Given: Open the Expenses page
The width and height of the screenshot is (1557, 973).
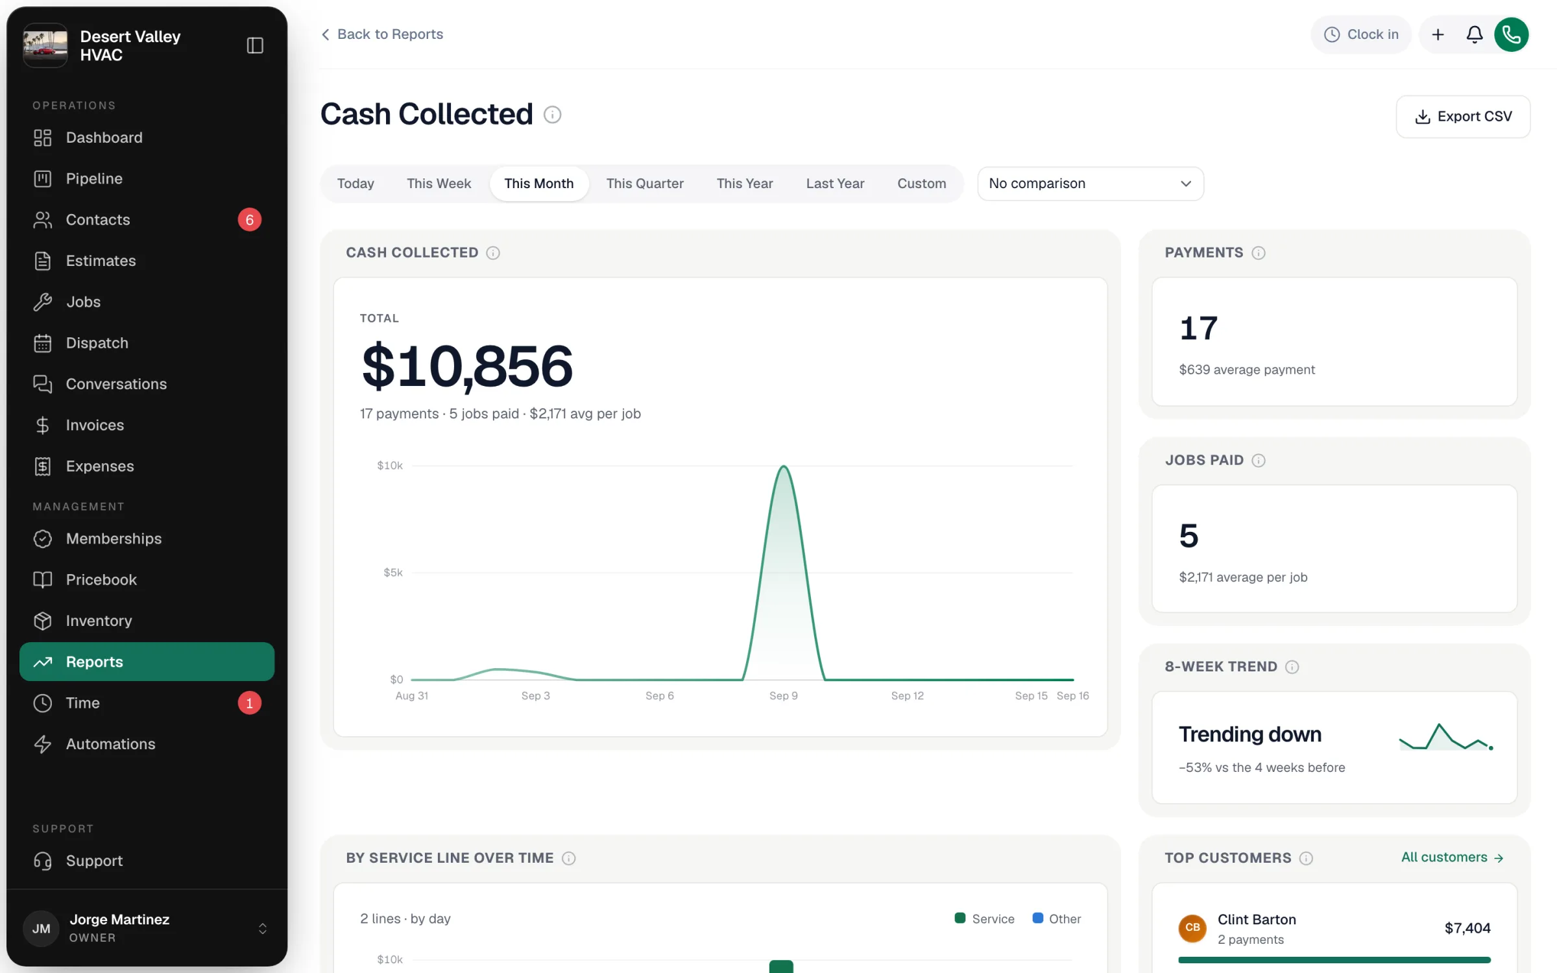Looking at the screenshot, I should click(x=147, y=466).
